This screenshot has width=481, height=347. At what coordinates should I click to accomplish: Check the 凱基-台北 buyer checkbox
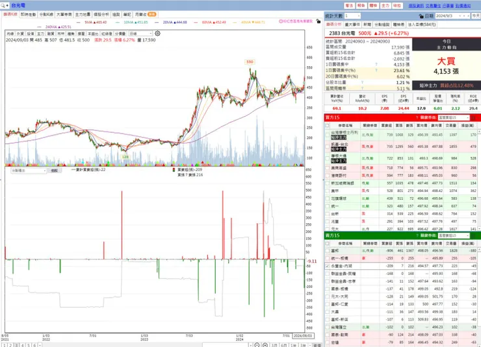(328, 147)
